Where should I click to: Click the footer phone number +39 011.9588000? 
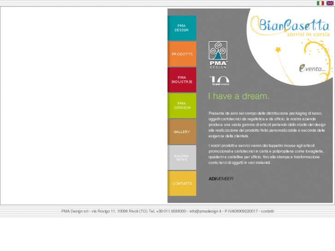171,211
